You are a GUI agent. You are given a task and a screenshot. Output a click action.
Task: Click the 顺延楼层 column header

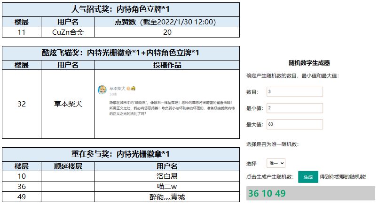[68, 166]
